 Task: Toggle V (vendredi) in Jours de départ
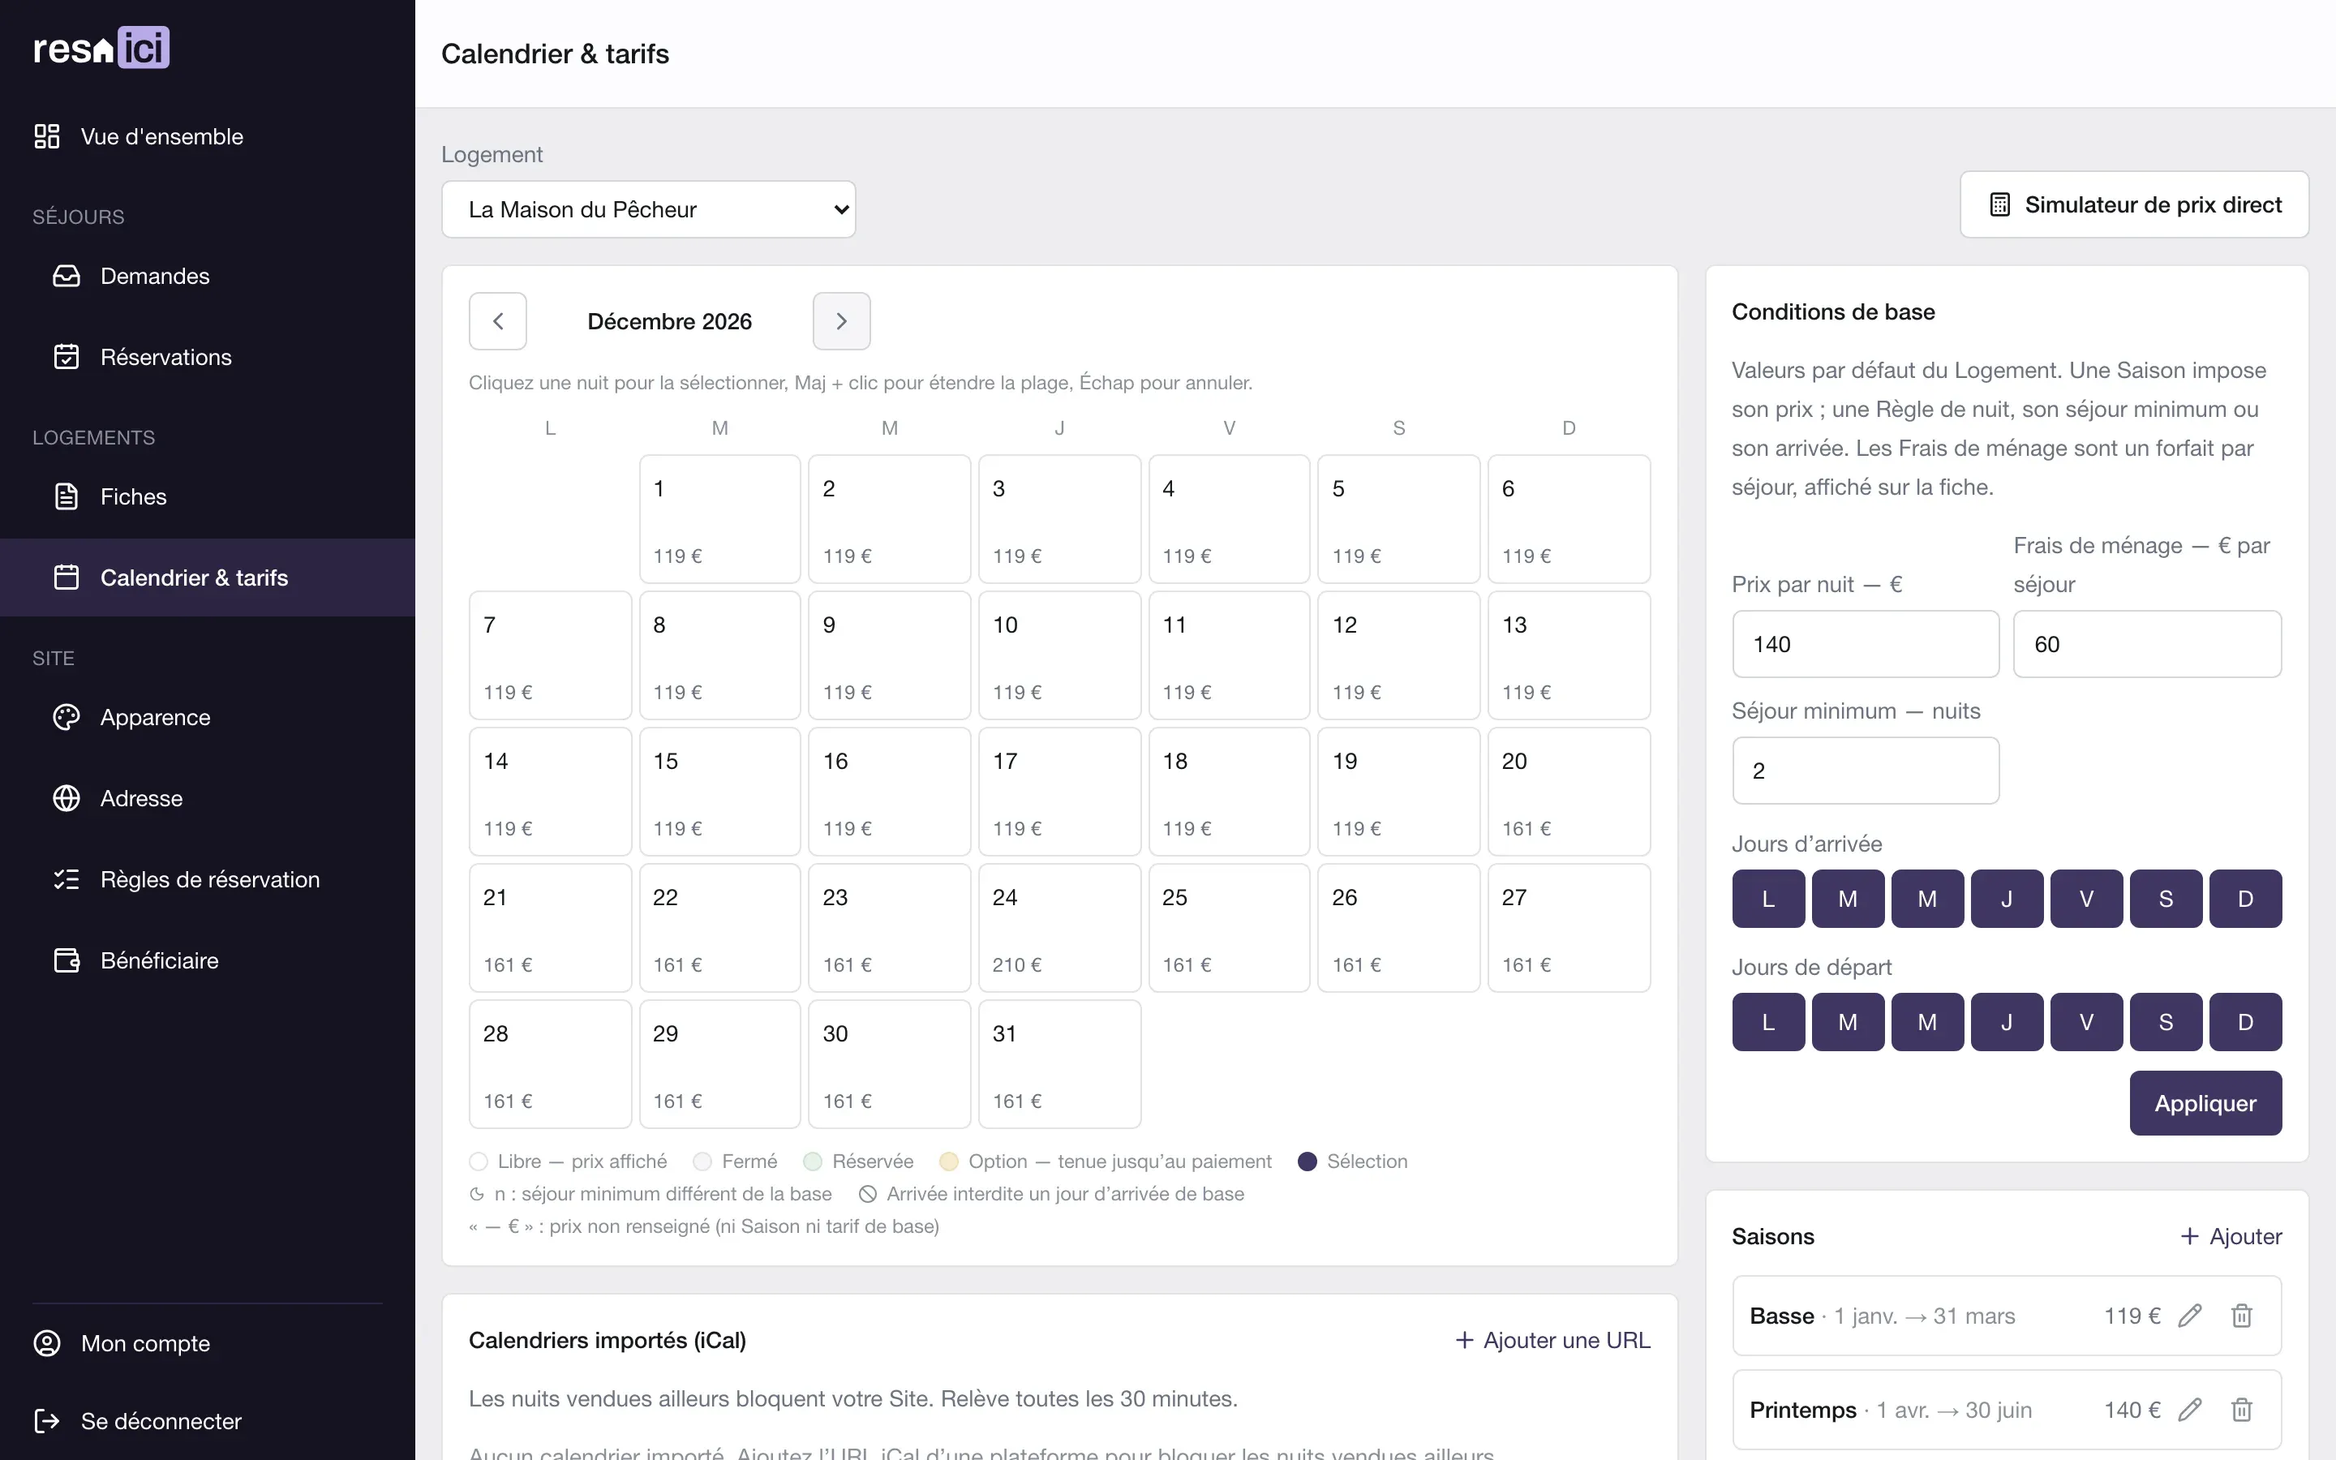(2086, 1022)
